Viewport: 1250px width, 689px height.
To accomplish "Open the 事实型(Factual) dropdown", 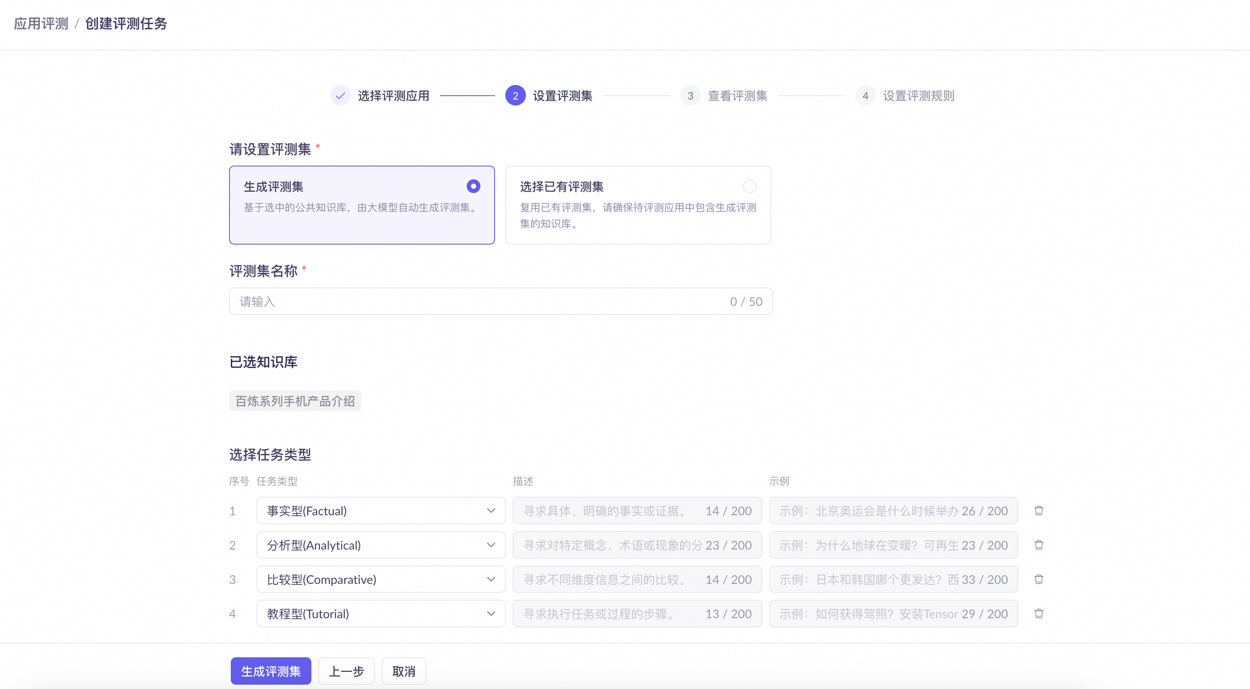I will coord(380,511).
